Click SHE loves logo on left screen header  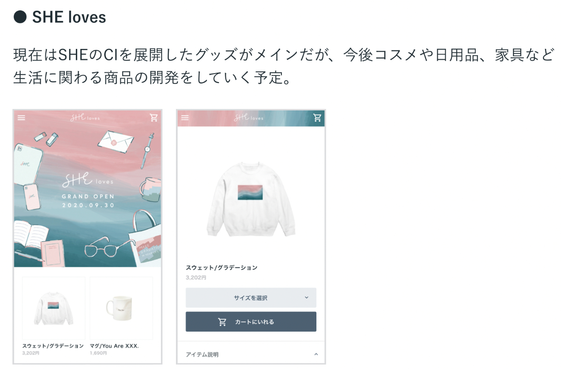click(85, 118)
